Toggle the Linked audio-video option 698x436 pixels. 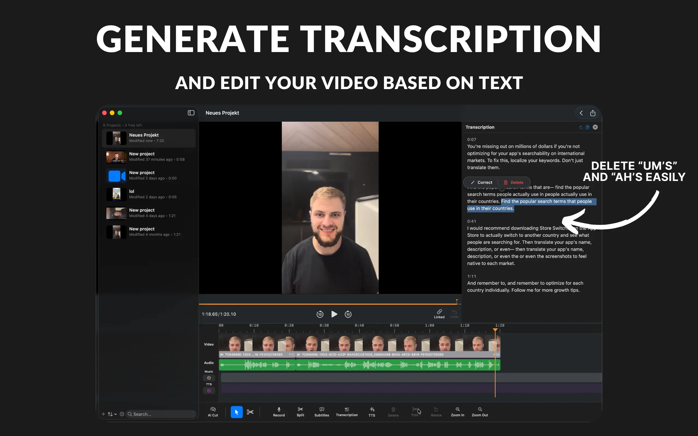(x=439, y=313)
